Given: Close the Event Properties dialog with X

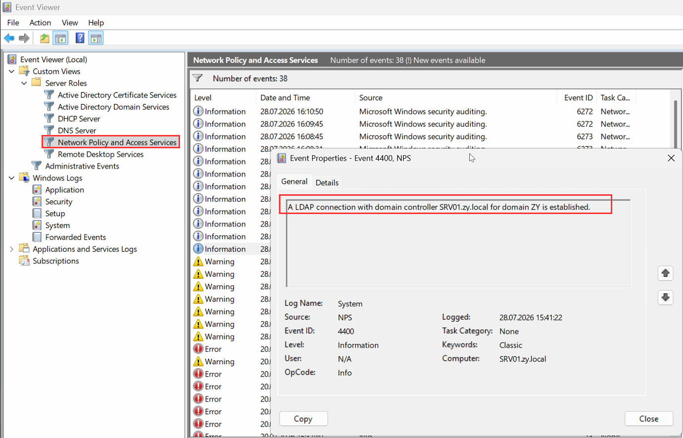Looking at the screenshot, I should (671, 158).
